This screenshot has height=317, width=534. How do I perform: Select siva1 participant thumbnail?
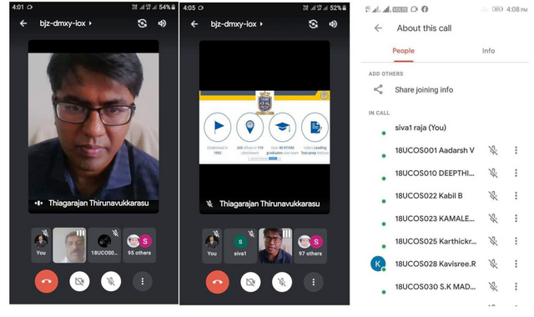pos(240,246)
